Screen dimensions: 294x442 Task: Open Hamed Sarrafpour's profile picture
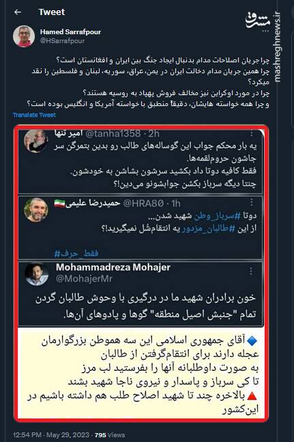coord(24,36)
